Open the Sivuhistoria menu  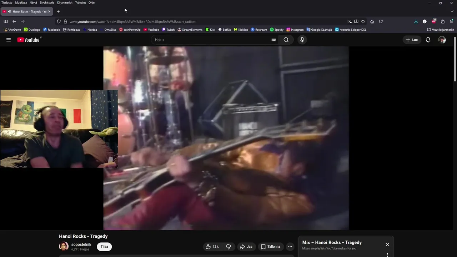click(47, 2)
